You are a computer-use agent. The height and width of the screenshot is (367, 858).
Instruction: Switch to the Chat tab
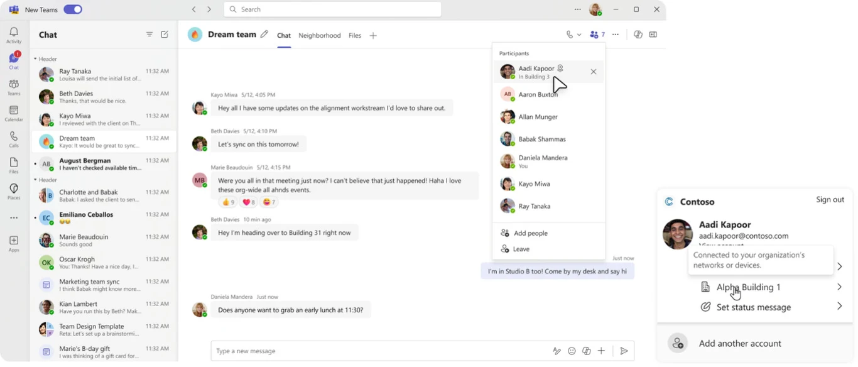coord(284,36)
